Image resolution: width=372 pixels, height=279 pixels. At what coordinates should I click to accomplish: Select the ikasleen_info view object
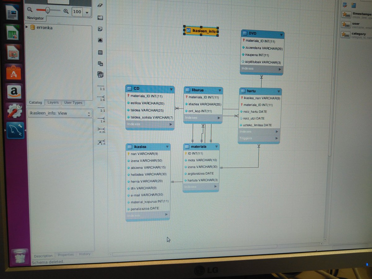pos(201,31)
